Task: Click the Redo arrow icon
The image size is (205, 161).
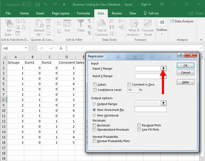Action: pyautogui.click(x=55, y=5)
